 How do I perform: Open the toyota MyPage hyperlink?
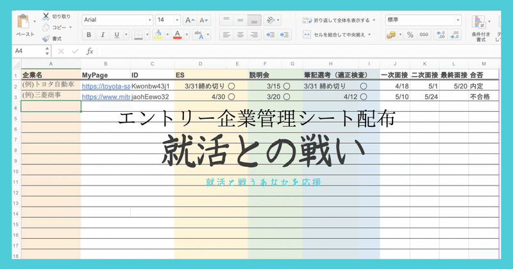click(106, 86)
